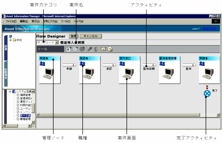222x143 pixels.
Task: Select 職権管理 in the tree
Action: (x=25, y=119)
